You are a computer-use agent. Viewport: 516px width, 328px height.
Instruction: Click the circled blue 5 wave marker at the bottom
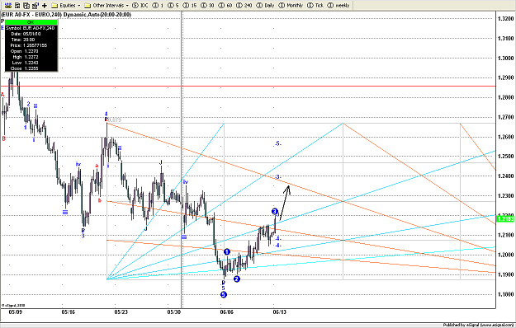click(224, 294)
